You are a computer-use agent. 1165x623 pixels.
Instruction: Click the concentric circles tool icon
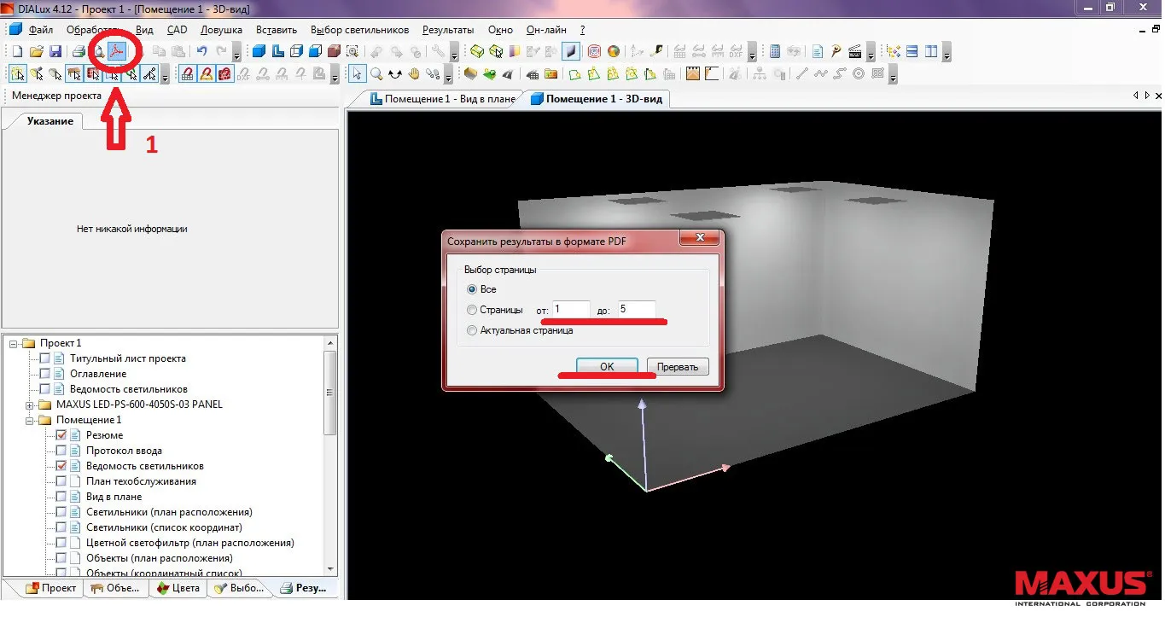[x=858, y=73]
